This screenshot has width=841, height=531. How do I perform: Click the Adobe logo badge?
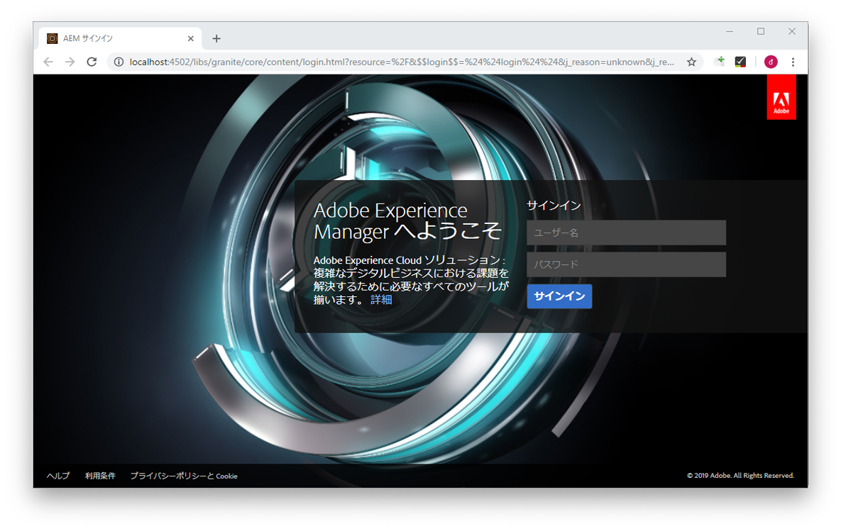click(781, 97)
